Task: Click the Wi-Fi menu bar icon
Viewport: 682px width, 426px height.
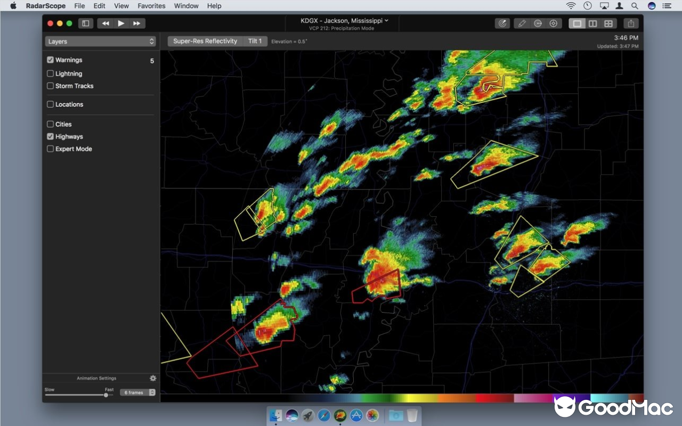Action: coord(571,6)
